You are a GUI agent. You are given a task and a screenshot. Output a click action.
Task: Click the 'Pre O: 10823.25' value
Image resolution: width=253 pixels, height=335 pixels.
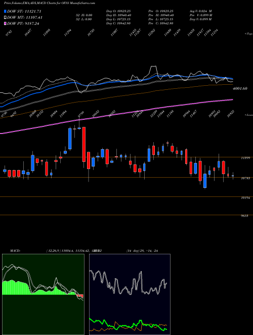pos(160,11)
